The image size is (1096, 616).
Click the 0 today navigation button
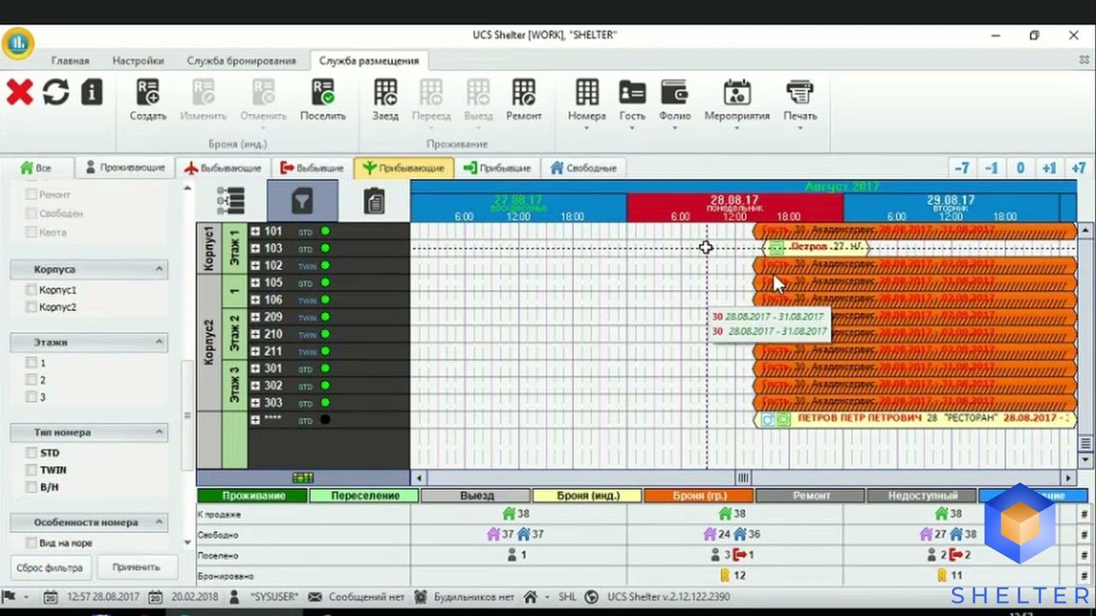coord(1021,168)
